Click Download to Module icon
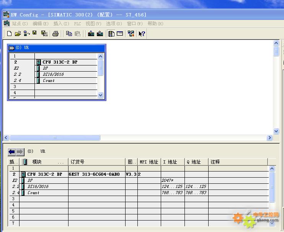Image resolution: width=284 pixels, height=232 pixels. click(x=91, y=34)
